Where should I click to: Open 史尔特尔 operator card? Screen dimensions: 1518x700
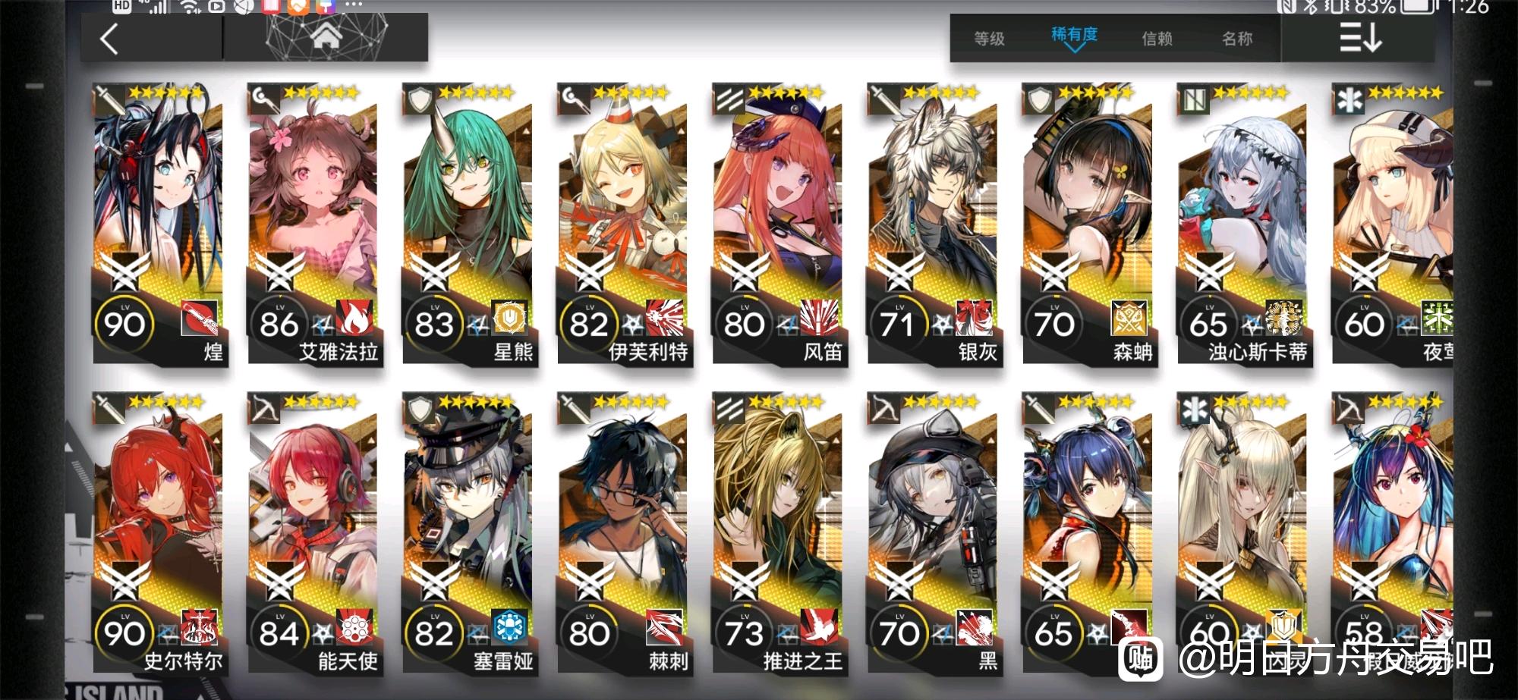point(159,534)
